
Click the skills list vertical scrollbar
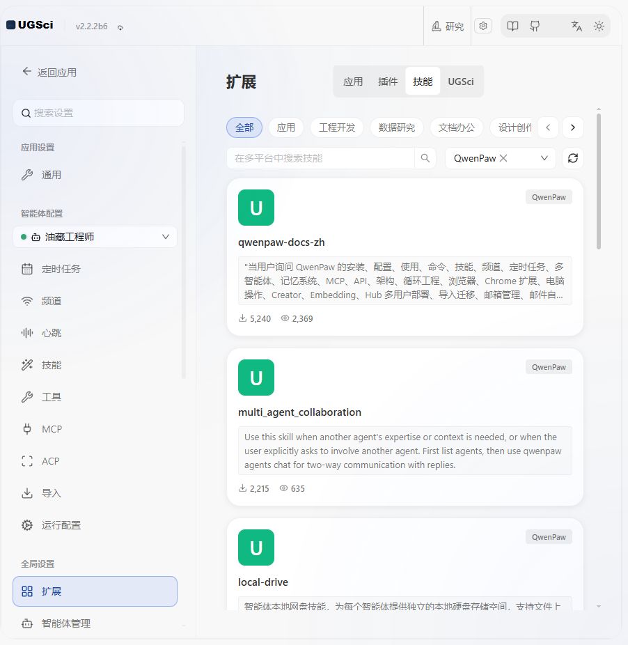[x=598, y=181]
